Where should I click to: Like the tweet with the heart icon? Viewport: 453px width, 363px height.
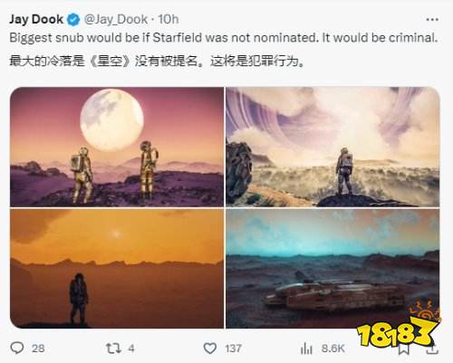point(210,349)
